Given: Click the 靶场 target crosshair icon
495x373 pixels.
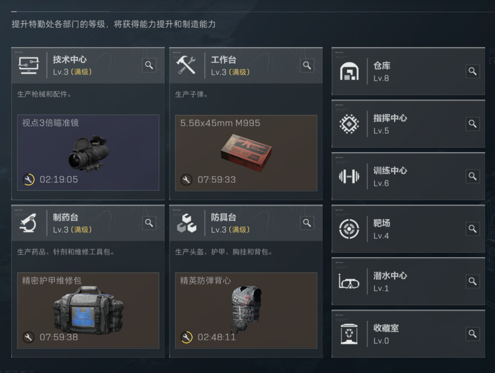Looking at the screenshot, I should click(x=349, y=229).
